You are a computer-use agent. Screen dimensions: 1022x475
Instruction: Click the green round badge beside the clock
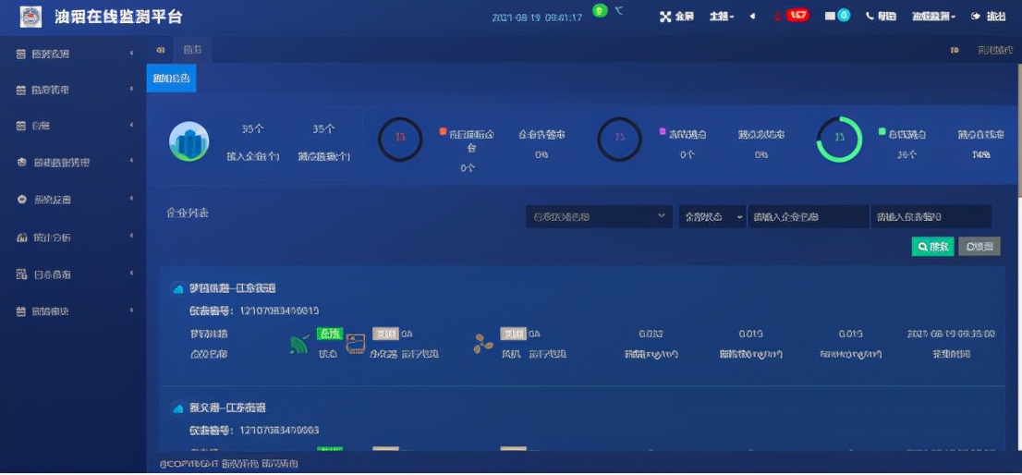coord(600,10)
